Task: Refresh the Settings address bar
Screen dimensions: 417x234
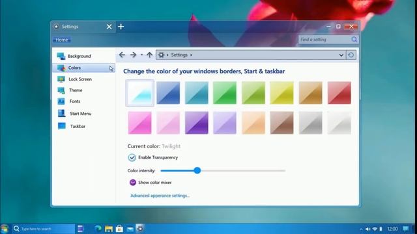Action: click(x=351, y=55)
